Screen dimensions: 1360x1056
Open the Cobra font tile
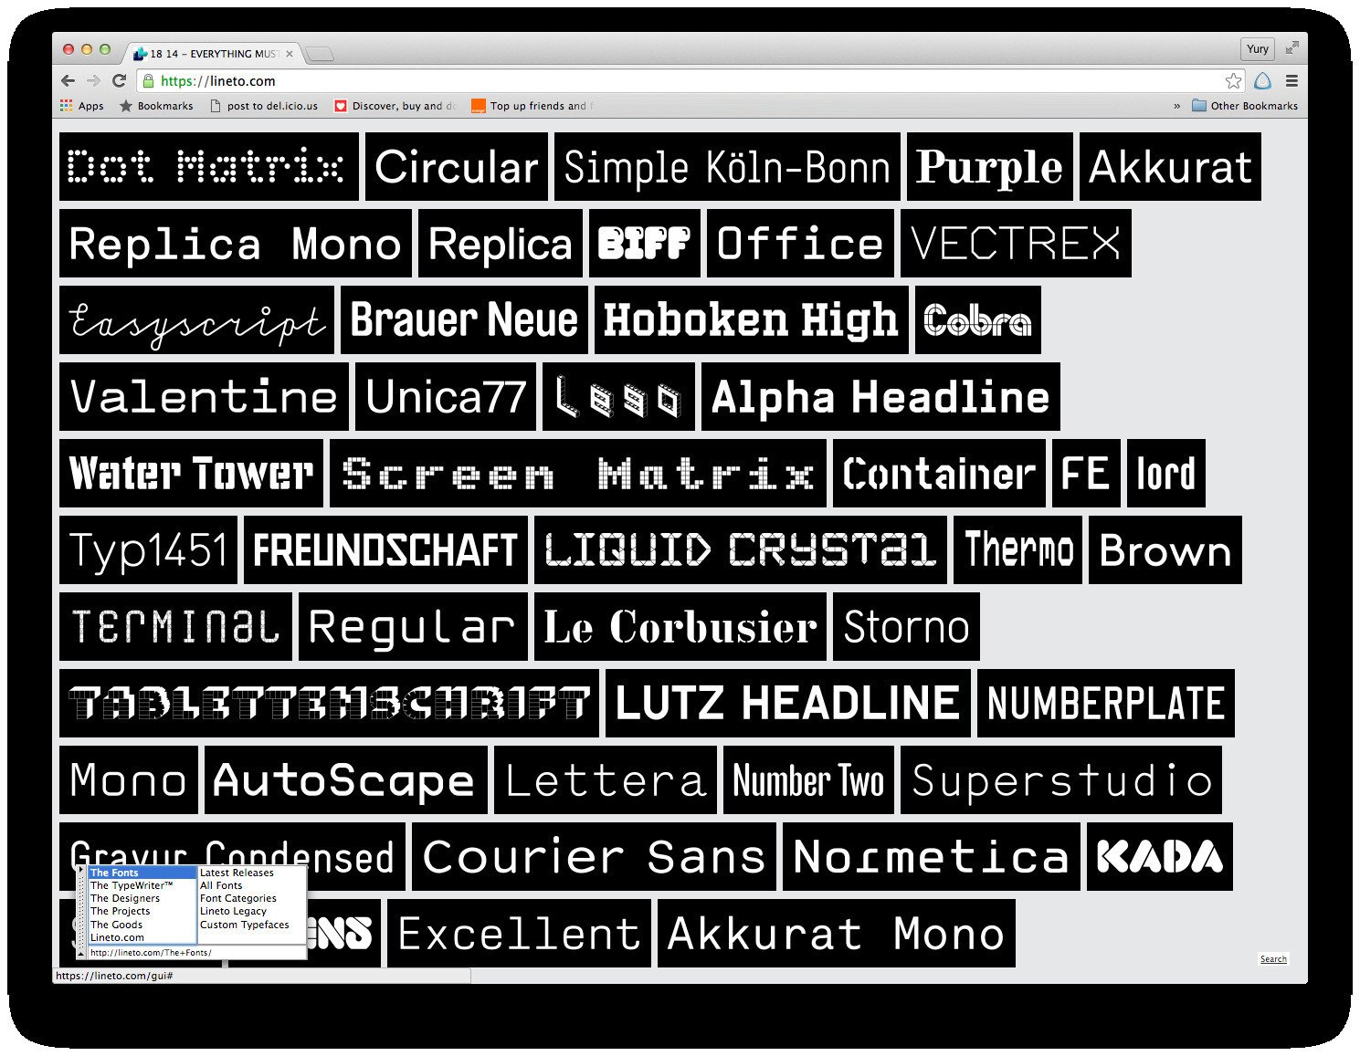tap(978, 319)
